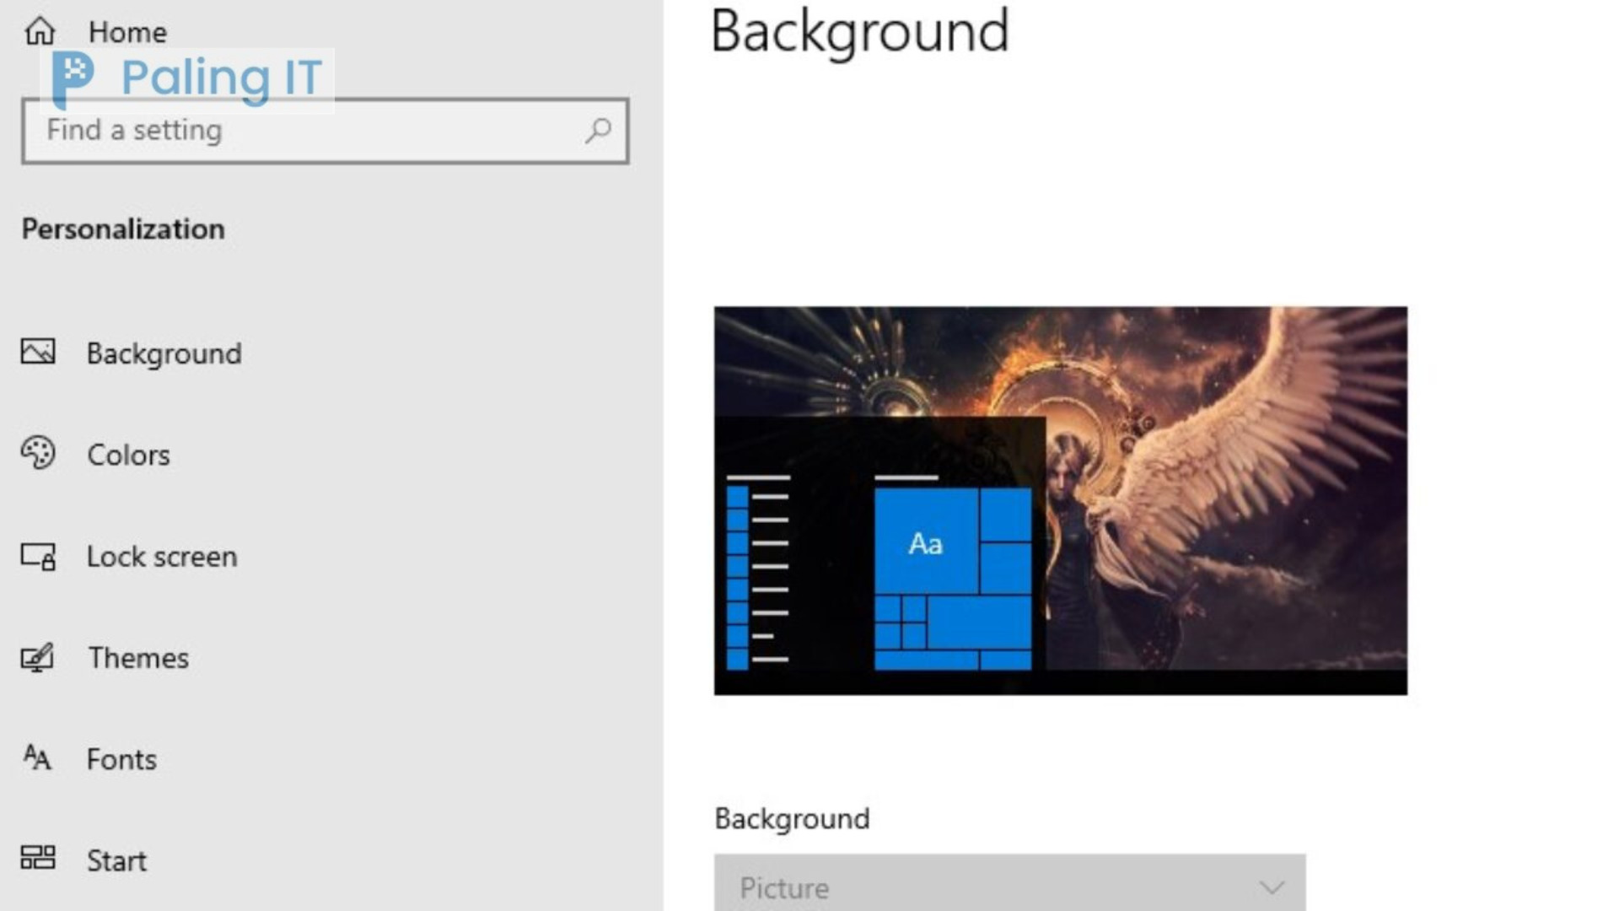Open the Home settings page
1619x911 pixels.
pos(127,32)
